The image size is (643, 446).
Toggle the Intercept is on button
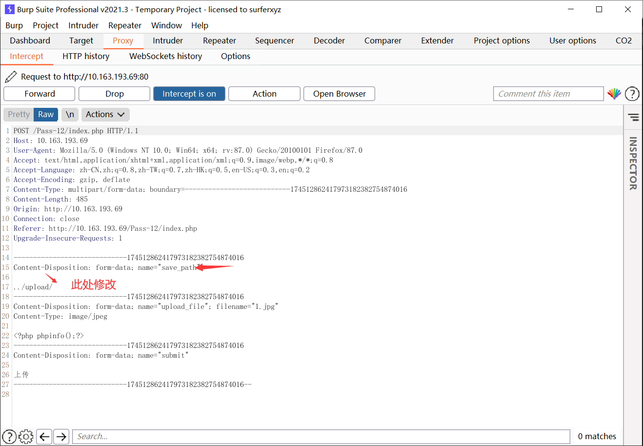point(189,94)
